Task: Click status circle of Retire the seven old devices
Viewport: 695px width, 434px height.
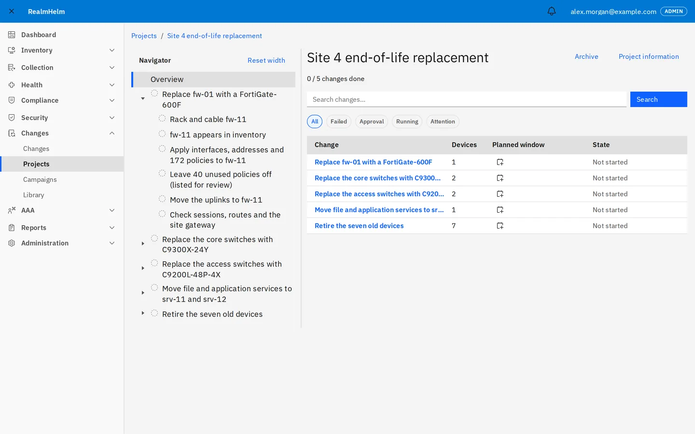Action: tap(154, 313)
